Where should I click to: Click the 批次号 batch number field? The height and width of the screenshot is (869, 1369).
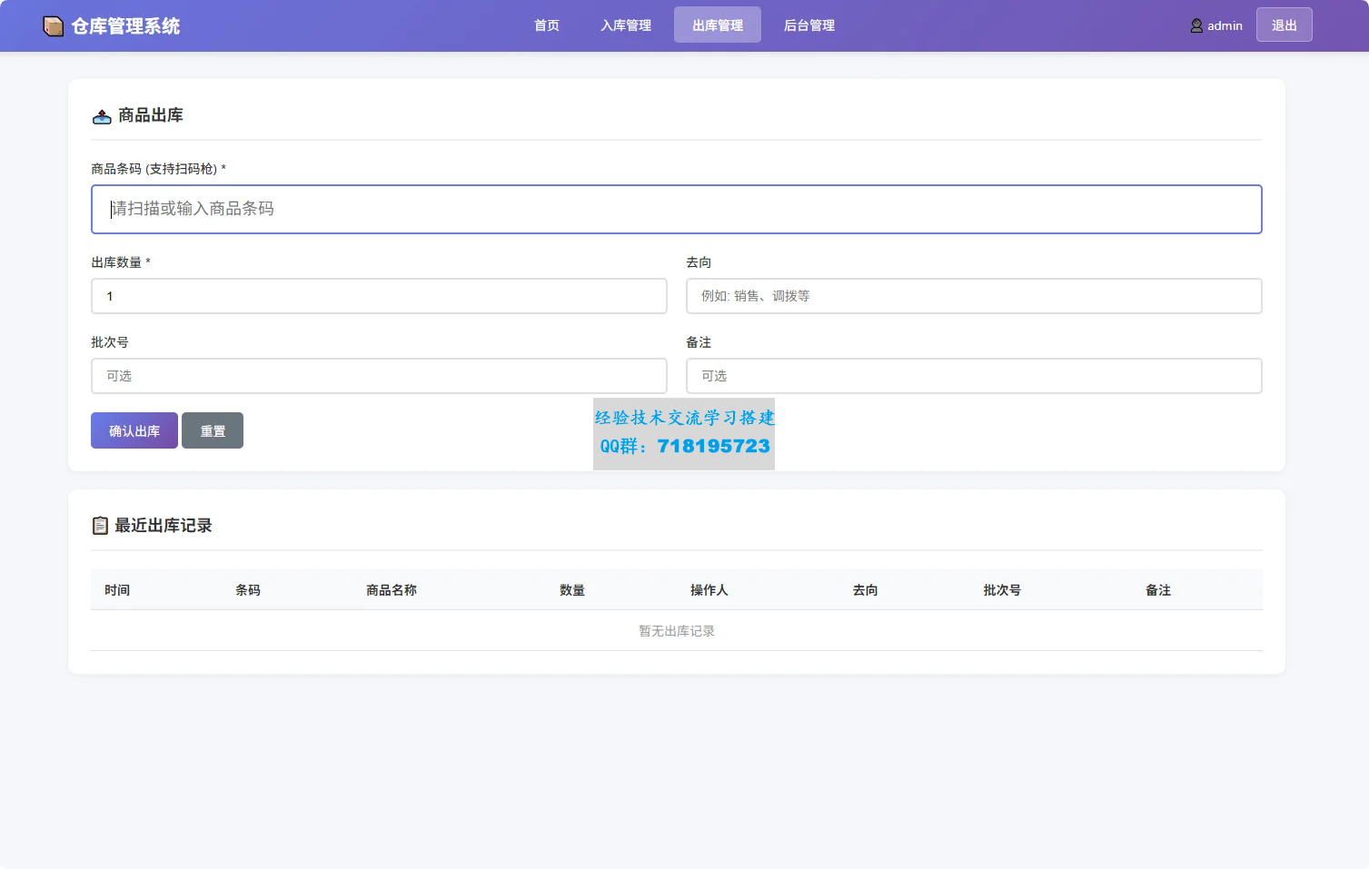coord(379,376)
